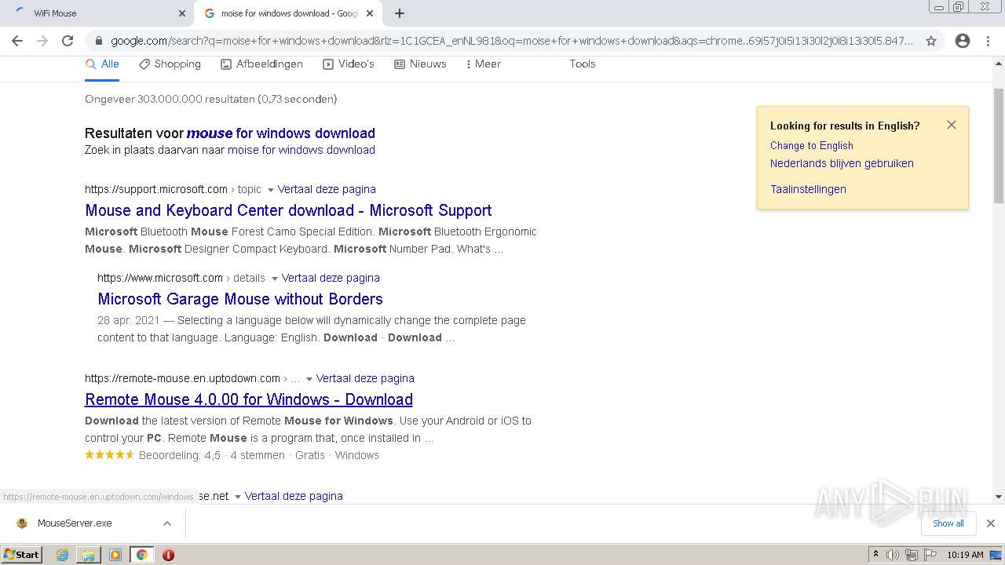
Task: Click Vertaal deze pagina for uptodown.com result
Action: (365, 378)
